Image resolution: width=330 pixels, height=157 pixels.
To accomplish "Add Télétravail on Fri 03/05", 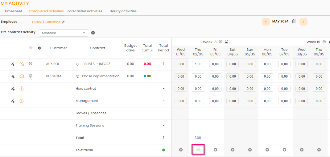I will [x=215, y=150].
